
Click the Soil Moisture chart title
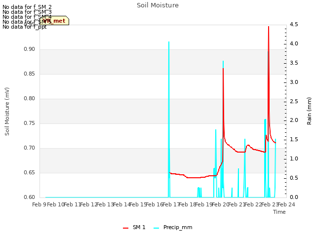click(158, 5)
